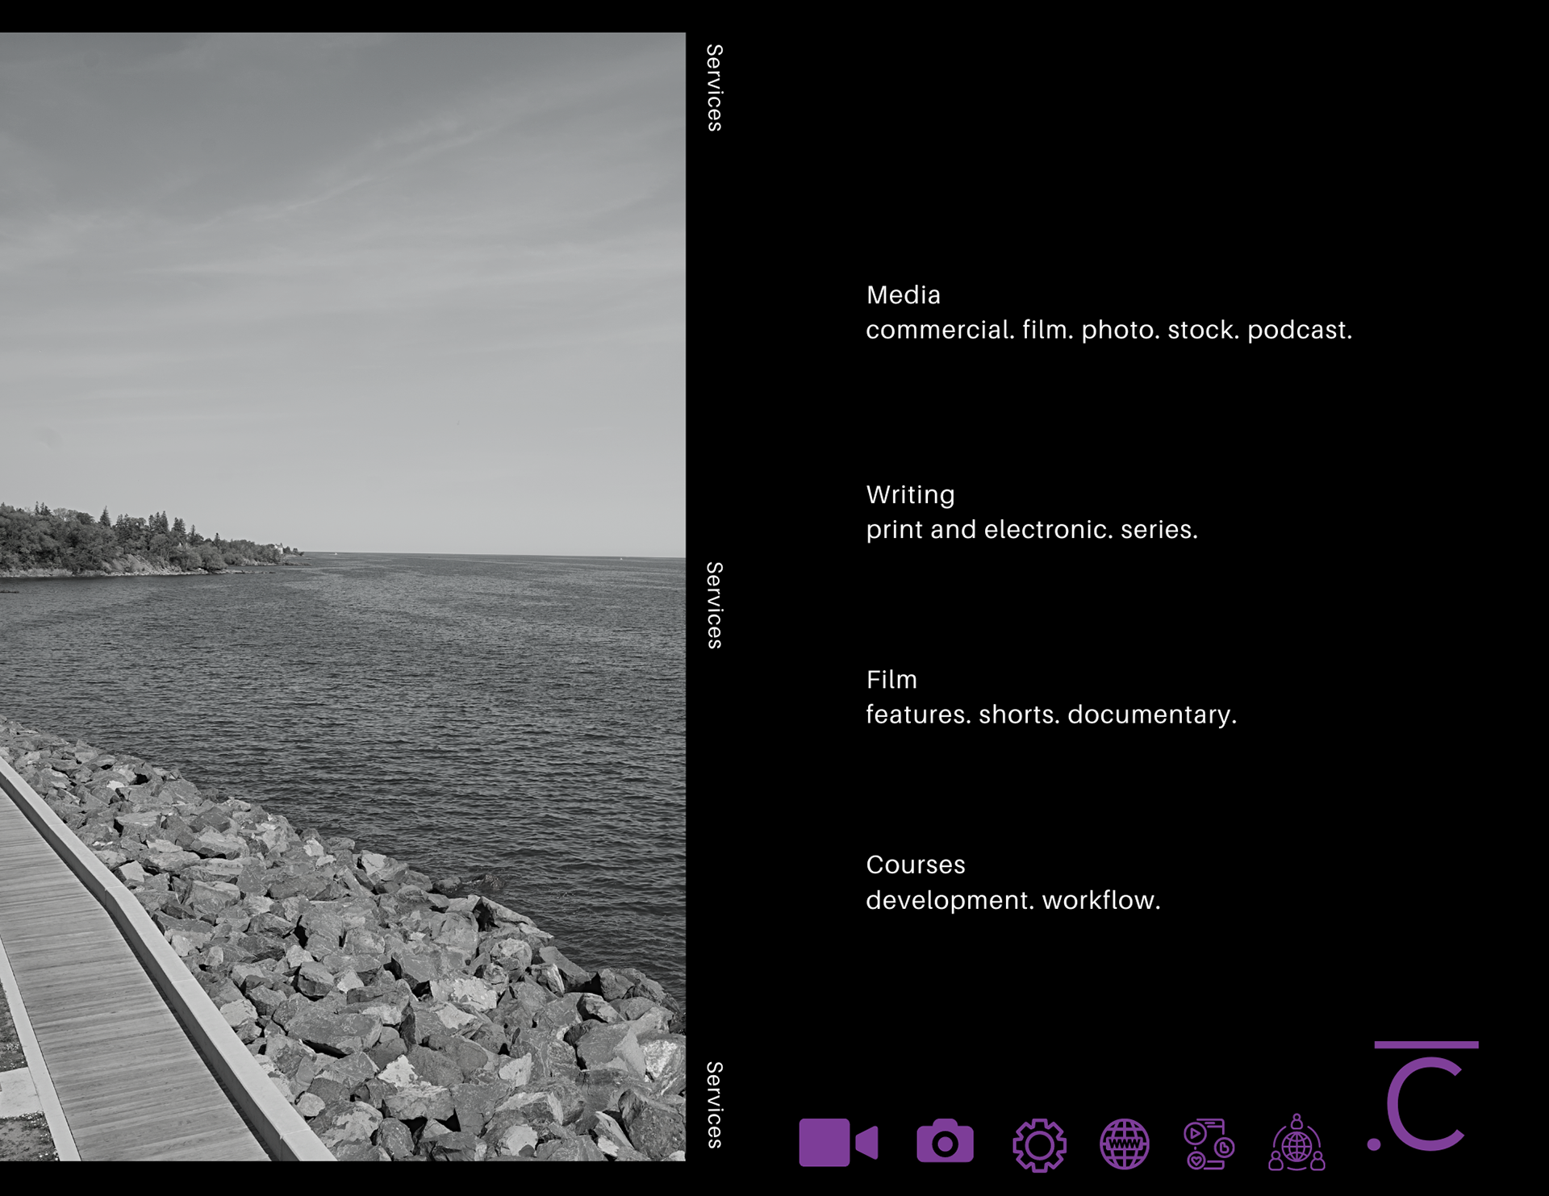The height and width of the screenshot is (1196, 1549).
Task: Click the Writing service heading
Action: coord(910,494)
